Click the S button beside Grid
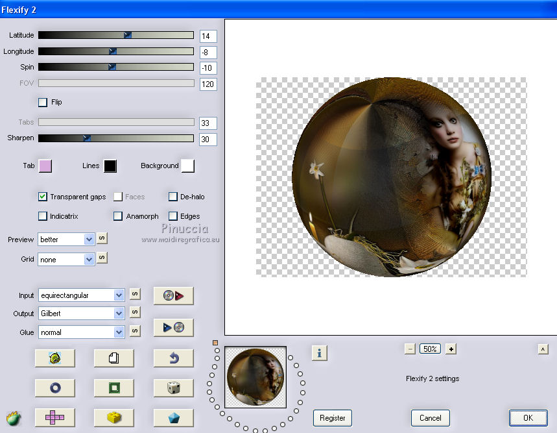The width and height of the screenshot is (557, 433). point(102,257)
